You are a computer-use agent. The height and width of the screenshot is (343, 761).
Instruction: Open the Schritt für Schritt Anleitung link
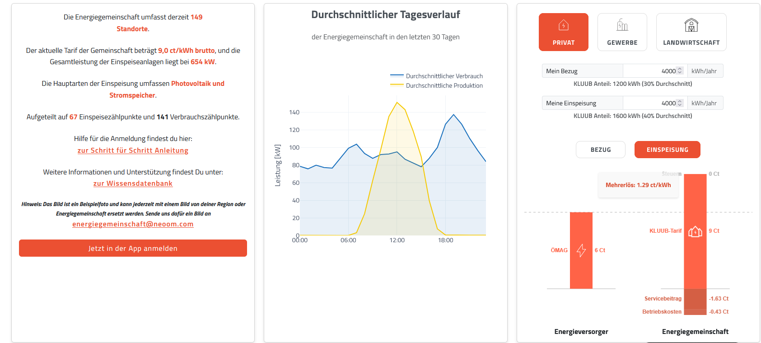point(133,150)
